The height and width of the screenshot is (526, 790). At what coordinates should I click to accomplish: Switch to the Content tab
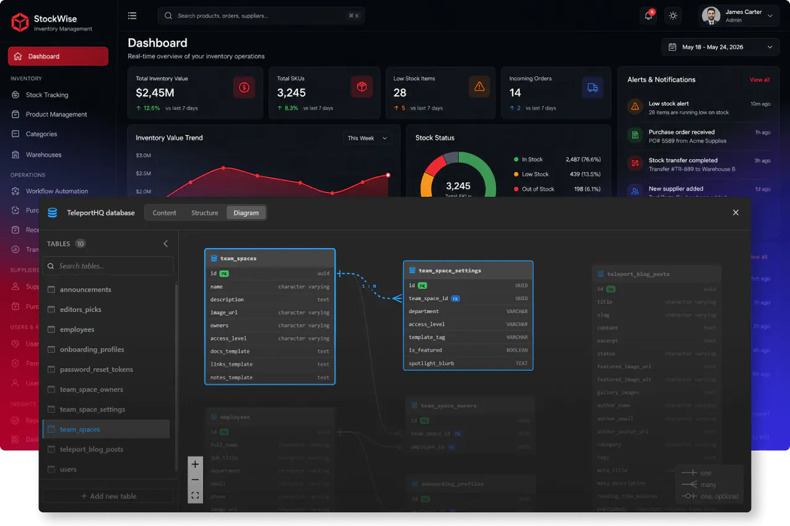(165, 213)
